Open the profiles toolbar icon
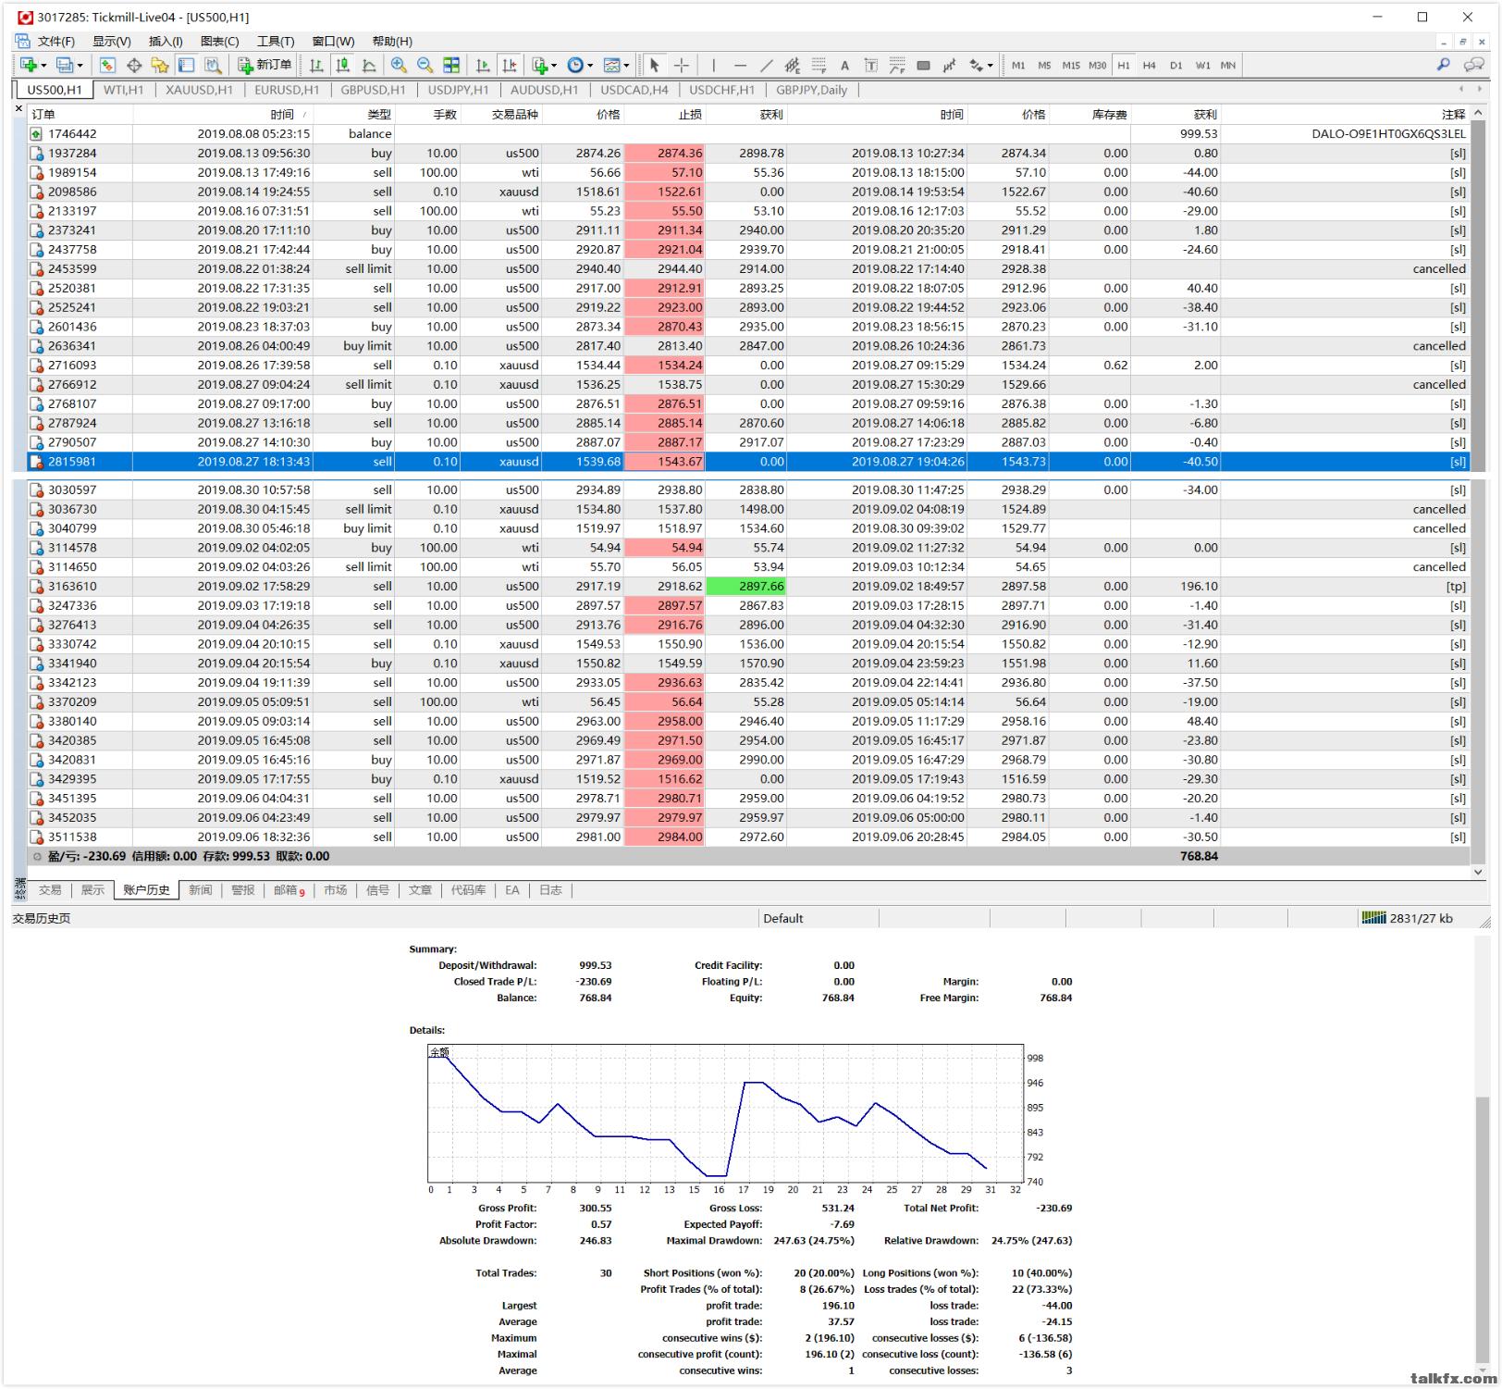 65,65
